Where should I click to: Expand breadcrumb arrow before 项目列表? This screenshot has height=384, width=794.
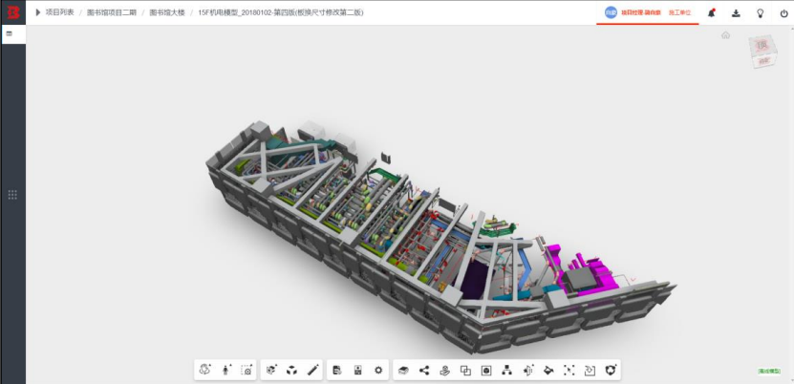click(x=38, y=12)
